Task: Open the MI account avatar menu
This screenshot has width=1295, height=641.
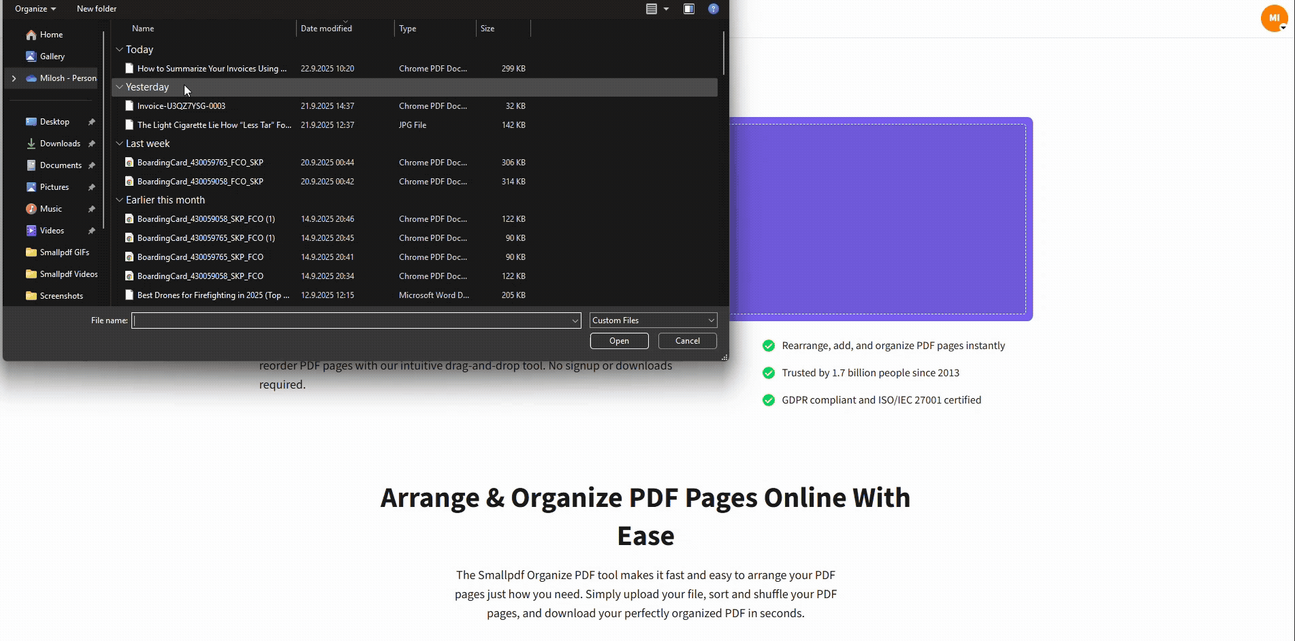Action: click(x=1273, y=18)
